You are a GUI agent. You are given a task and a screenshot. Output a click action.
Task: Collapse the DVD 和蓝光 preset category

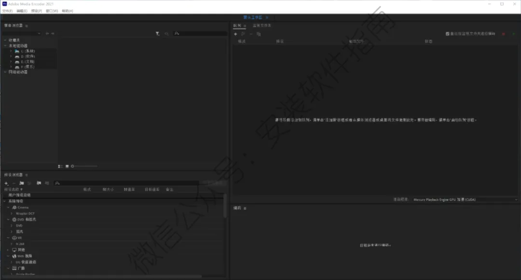pos(8,220)
